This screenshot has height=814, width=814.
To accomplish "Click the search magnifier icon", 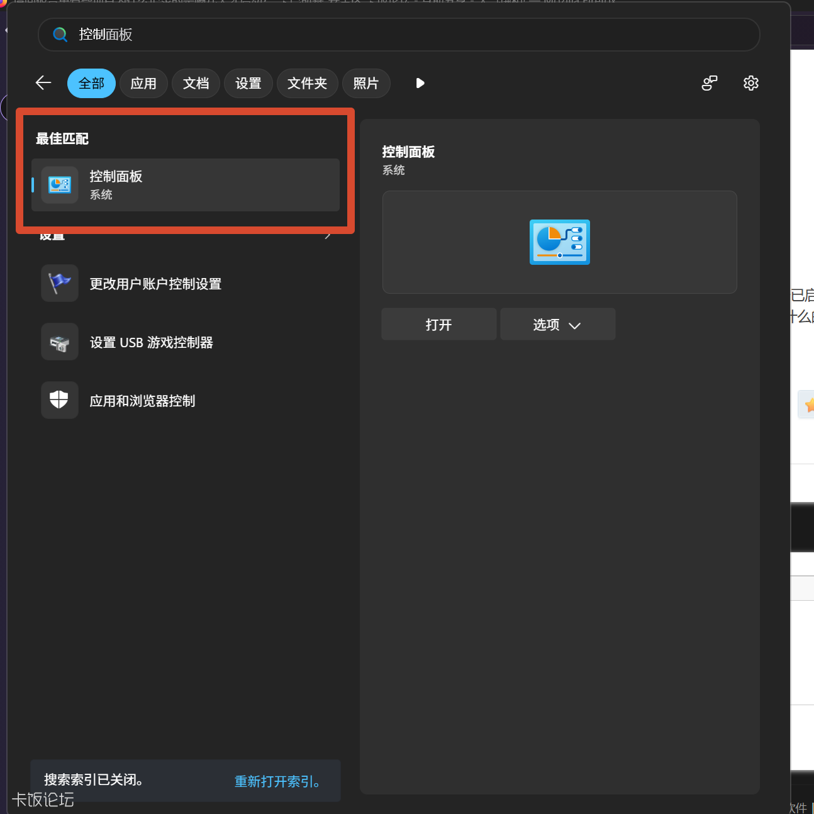I will [60, 35].
